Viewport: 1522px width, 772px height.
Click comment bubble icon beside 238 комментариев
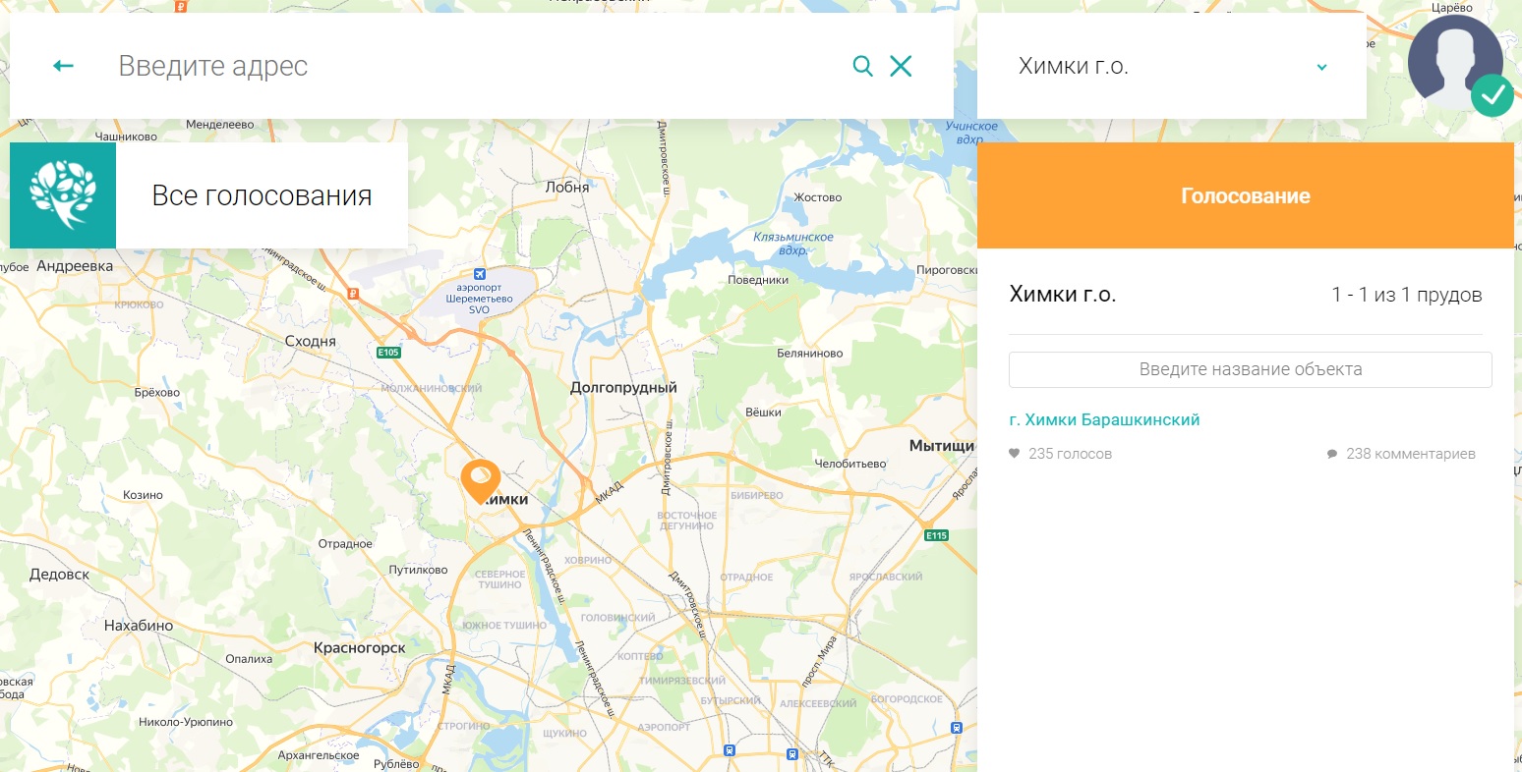pyautogui.click(x=1332, y=454)
